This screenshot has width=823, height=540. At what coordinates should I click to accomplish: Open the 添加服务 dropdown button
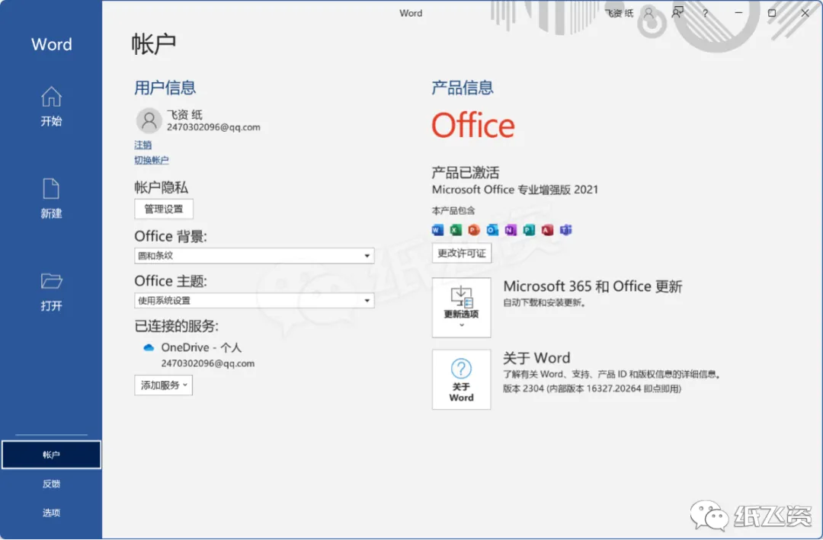[x=163, y=385]
